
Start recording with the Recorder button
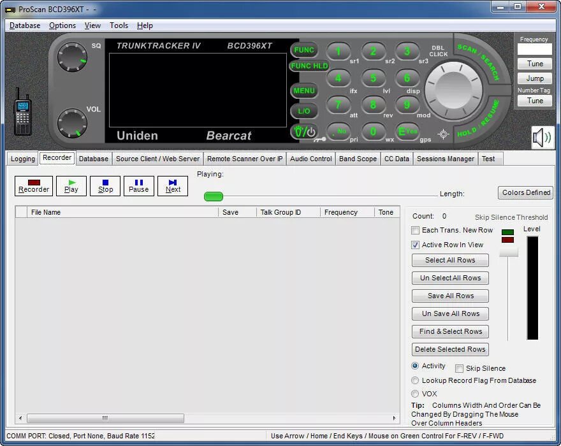point(34,186)
